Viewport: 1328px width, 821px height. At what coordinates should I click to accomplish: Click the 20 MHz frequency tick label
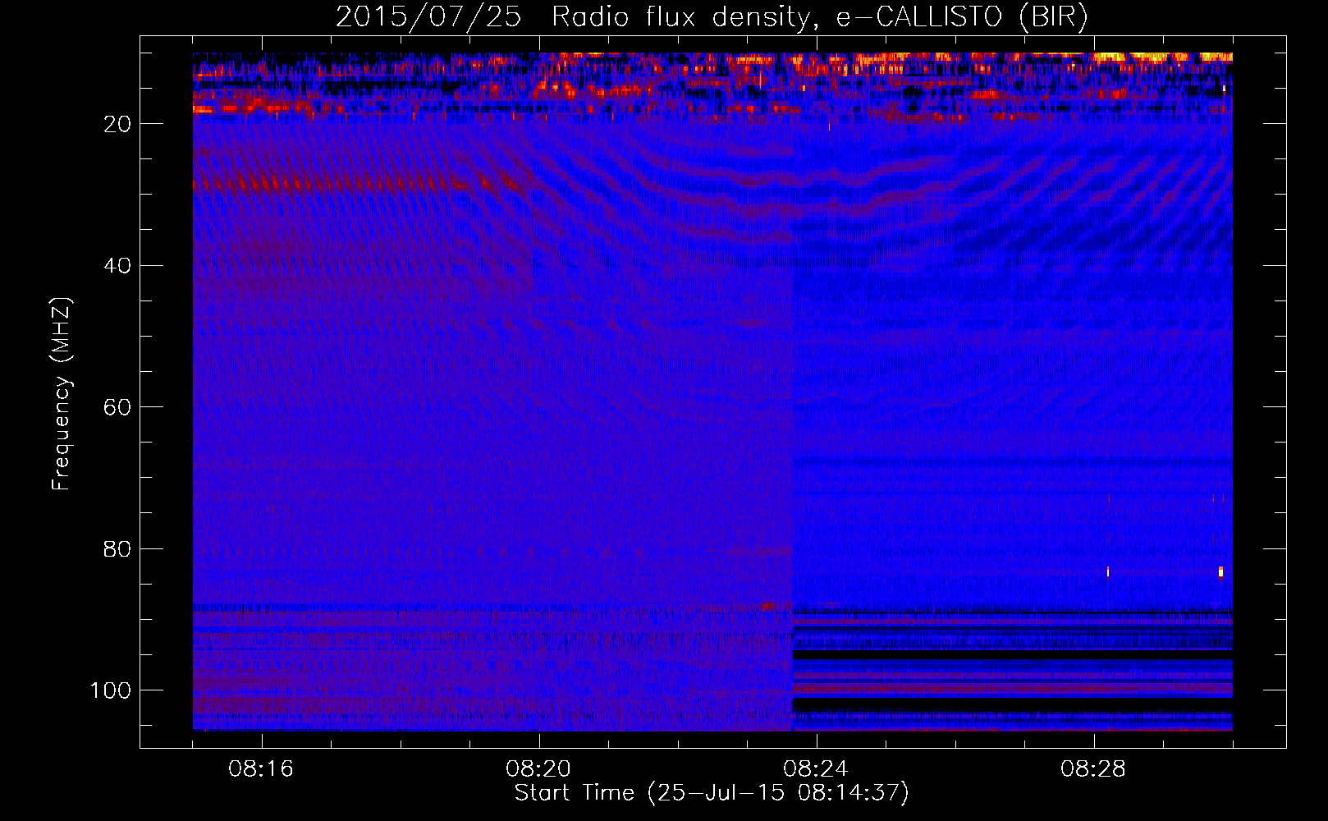[x=117, y=124]
